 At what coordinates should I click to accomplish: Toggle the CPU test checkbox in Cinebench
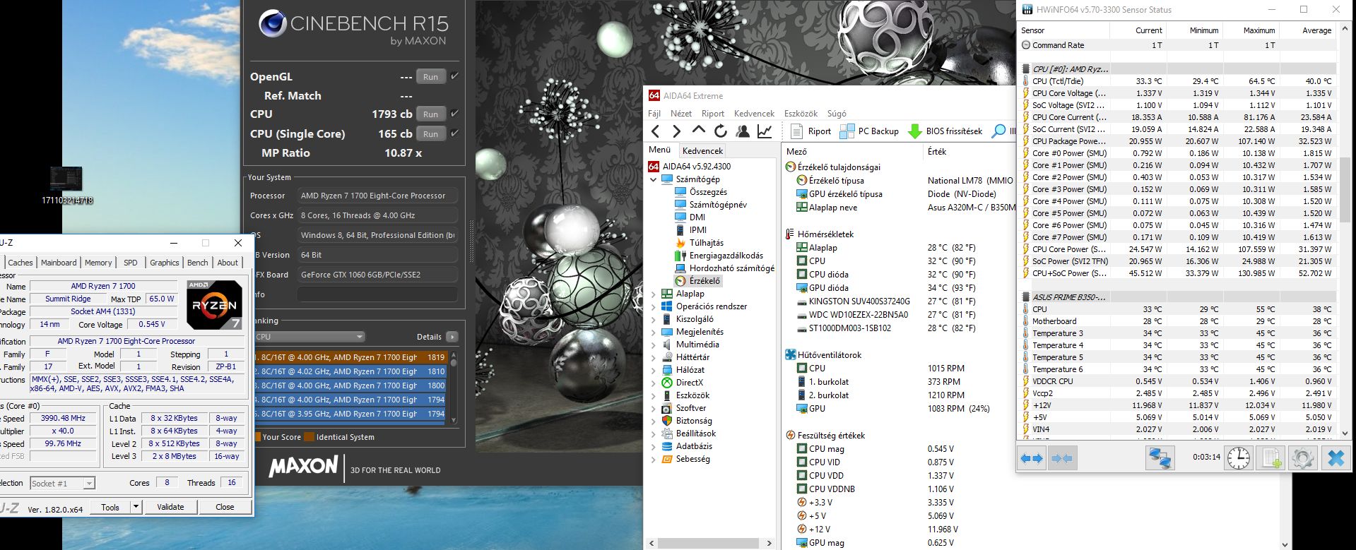[455, 114]
